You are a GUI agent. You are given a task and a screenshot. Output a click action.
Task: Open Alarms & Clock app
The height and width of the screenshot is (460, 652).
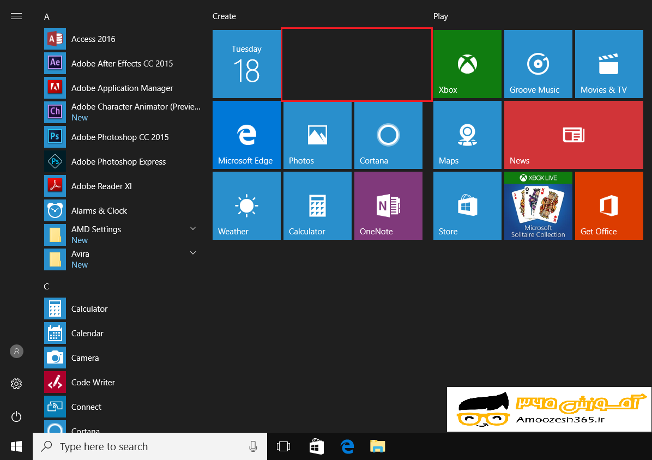(122, 211)
